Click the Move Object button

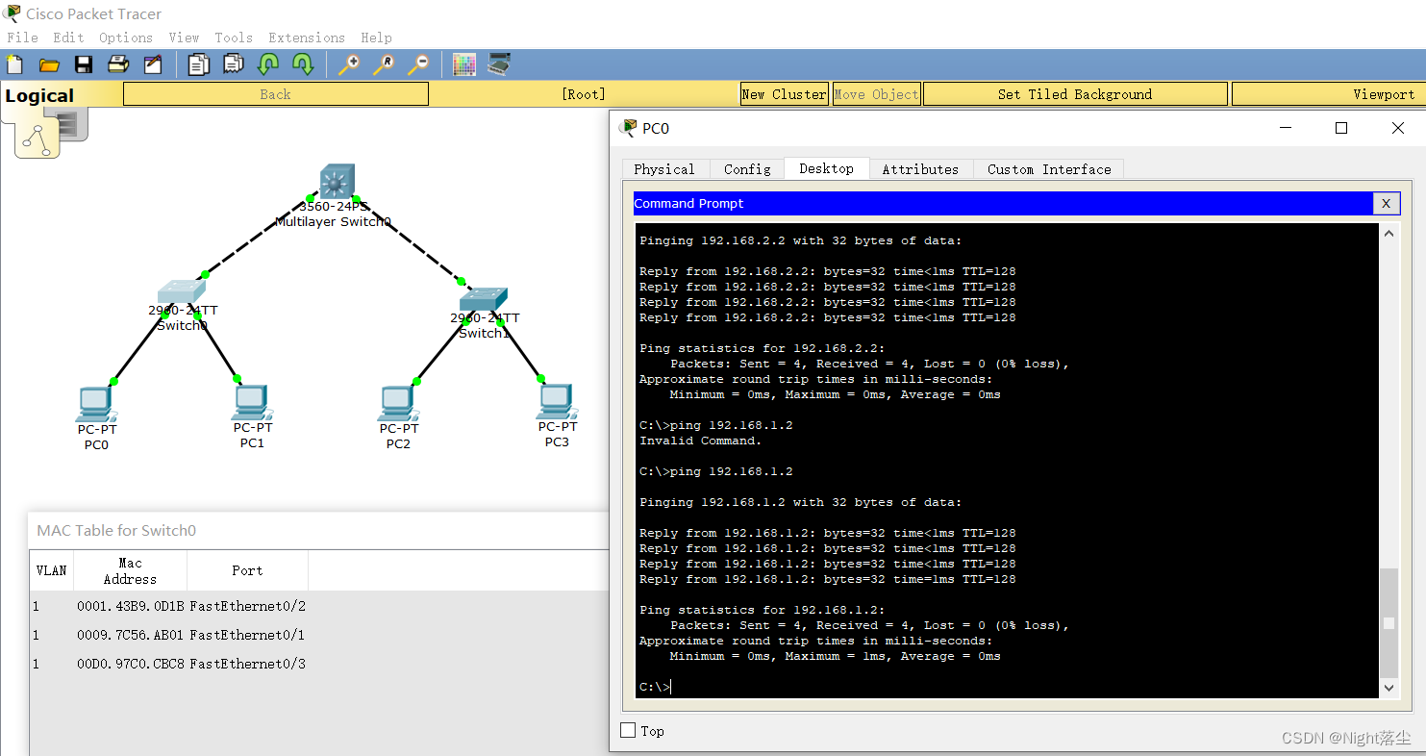(x=876, y=94)
